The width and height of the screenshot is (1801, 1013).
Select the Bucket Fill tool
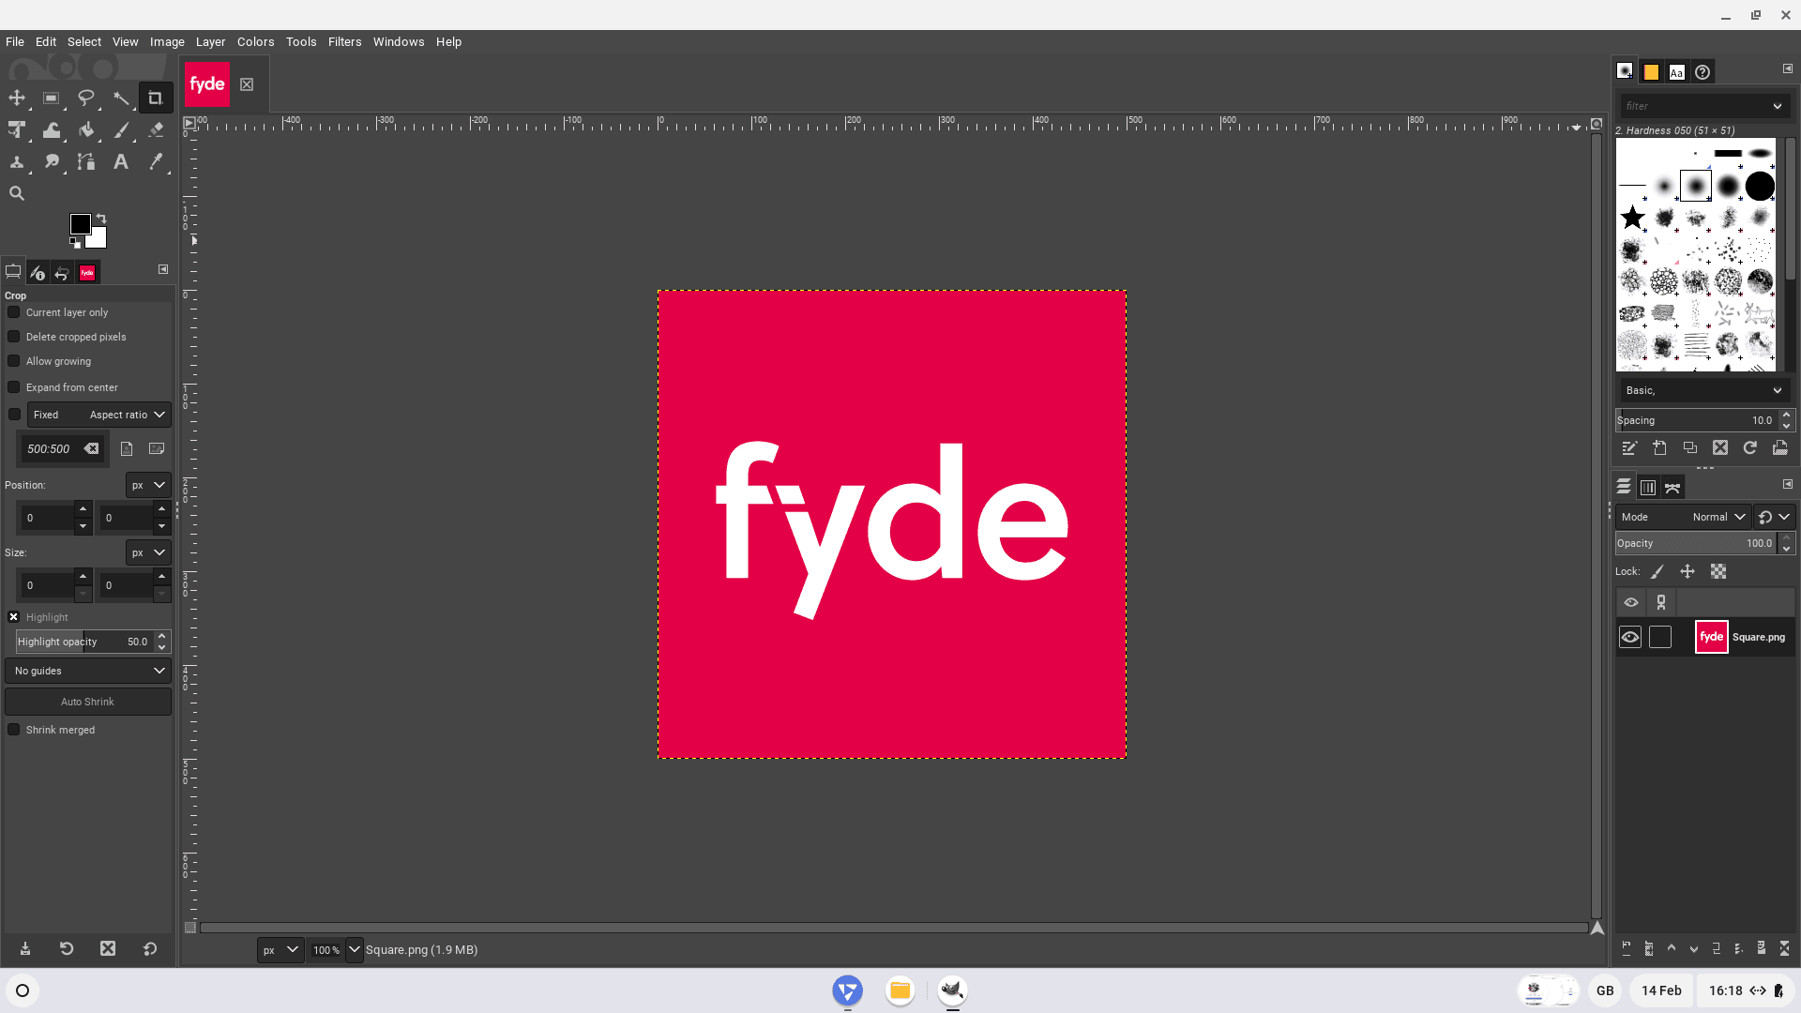point(86,130)
